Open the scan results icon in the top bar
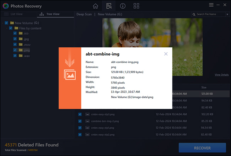231x156 pixels. (x=109, y=6)
